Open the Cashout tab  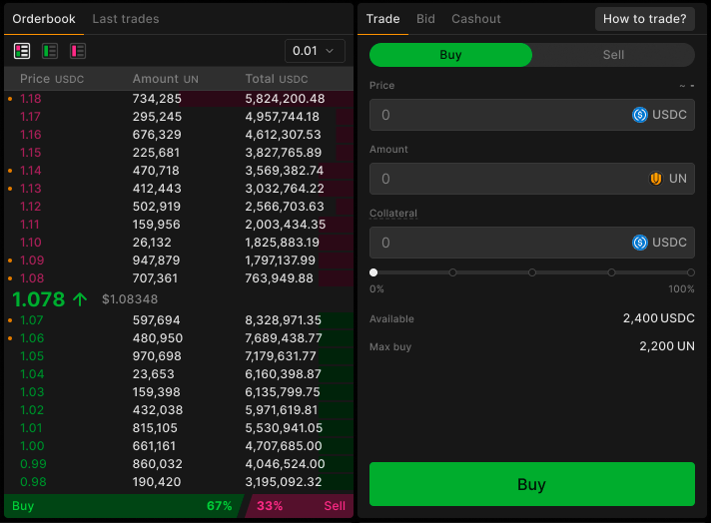476,19
